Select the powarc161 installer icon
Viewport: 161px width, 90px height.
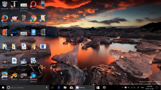click(33, 62)
